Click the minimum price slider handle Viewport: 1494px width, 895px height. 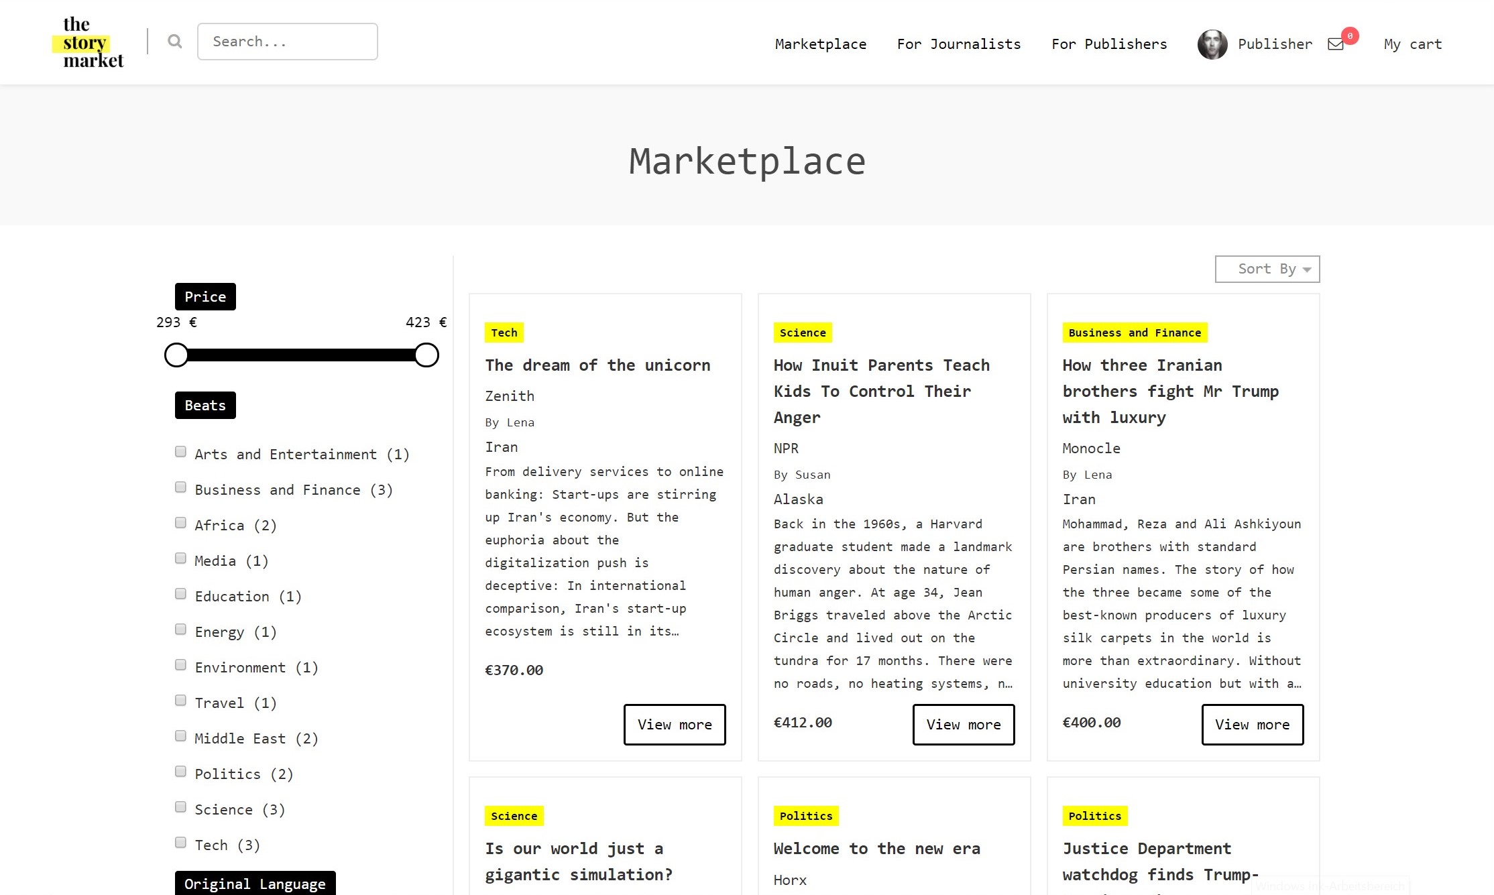tap(176, 355)
